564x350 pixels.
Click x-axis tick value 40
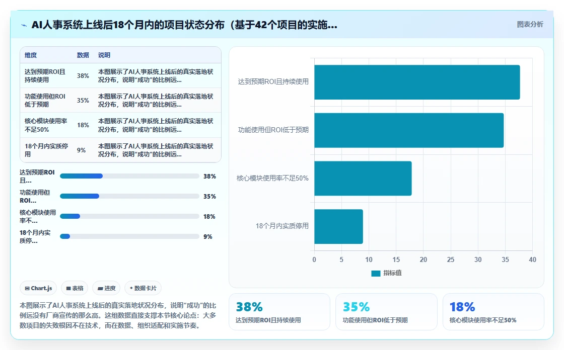[532, 259]
